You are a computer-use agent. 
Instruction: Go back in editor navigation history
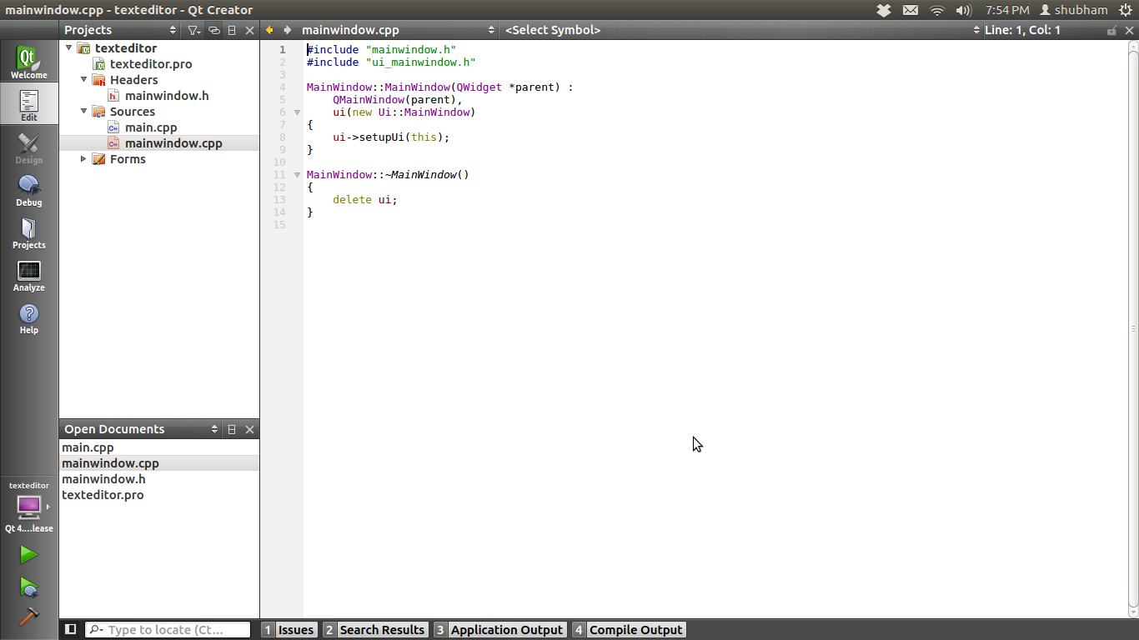click(x=269, y=30)
